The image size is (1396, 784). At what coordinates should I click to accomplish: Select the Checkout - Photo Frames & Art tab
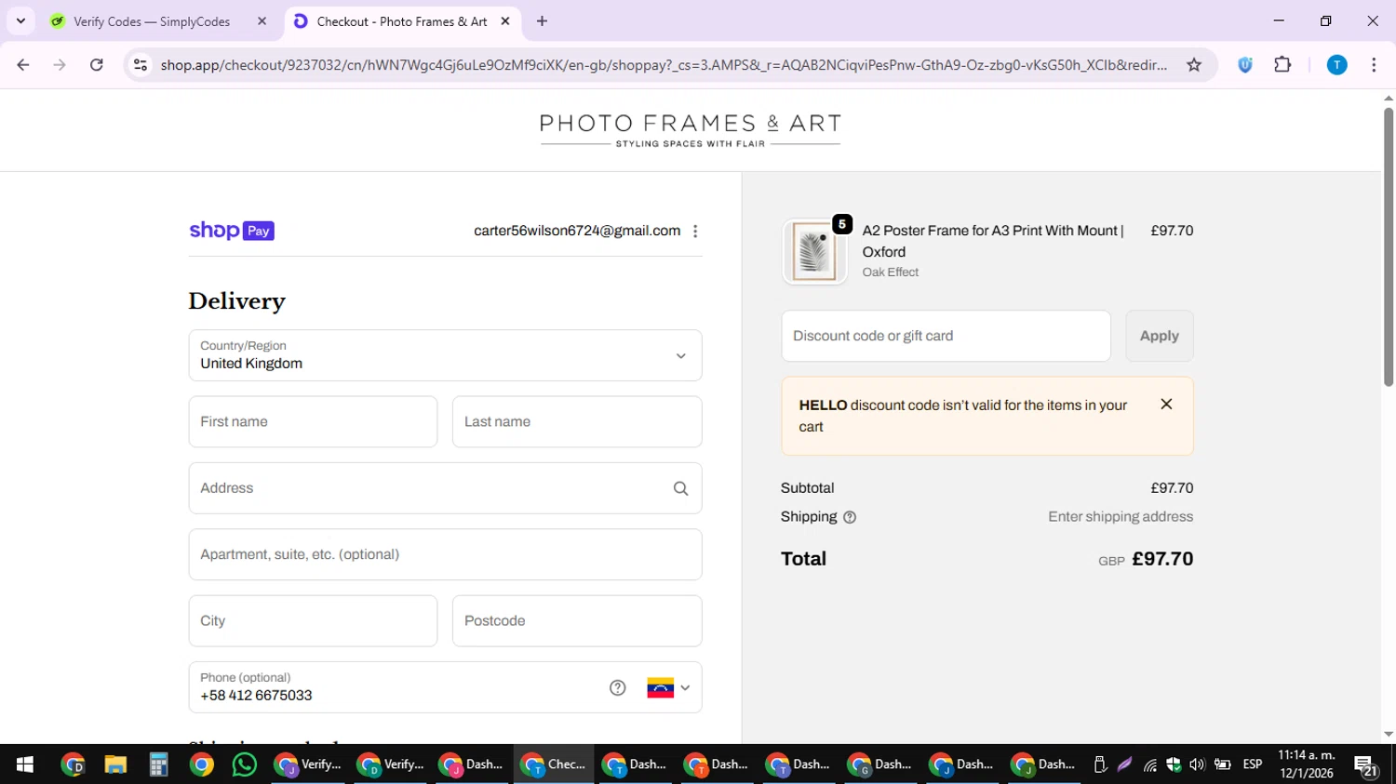coord(402,21)
